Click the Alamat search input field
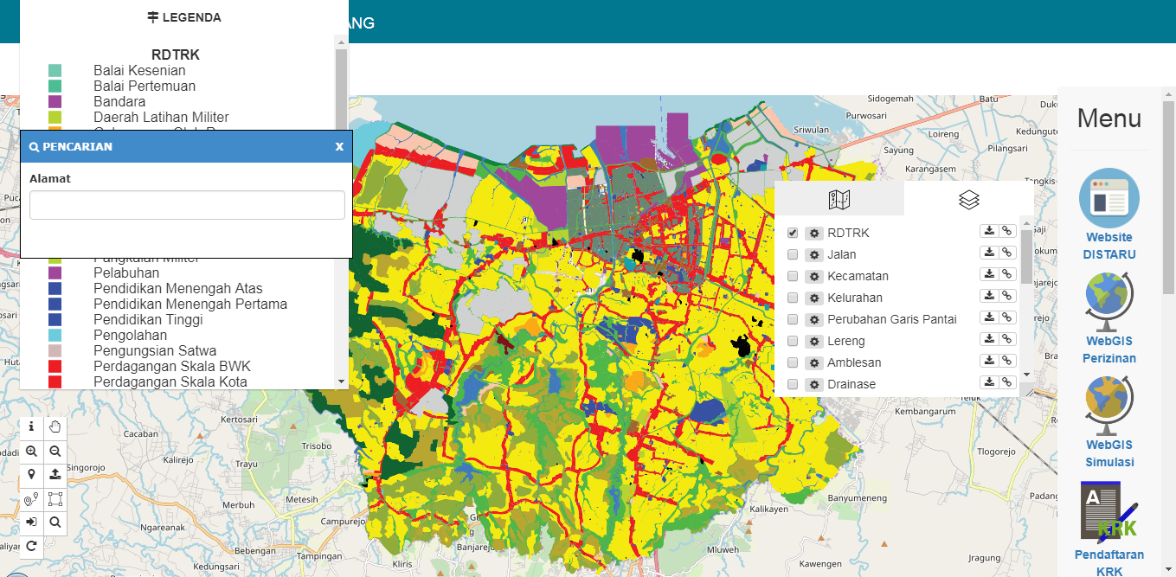This screenshot has height=577, width=1176. [x=186, y=205]
